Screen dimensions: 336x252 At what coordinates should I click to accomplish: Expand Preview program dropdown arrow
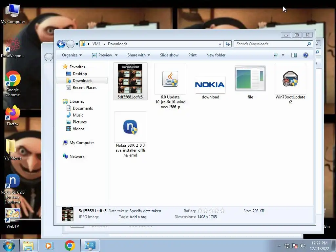pos(116,55)
